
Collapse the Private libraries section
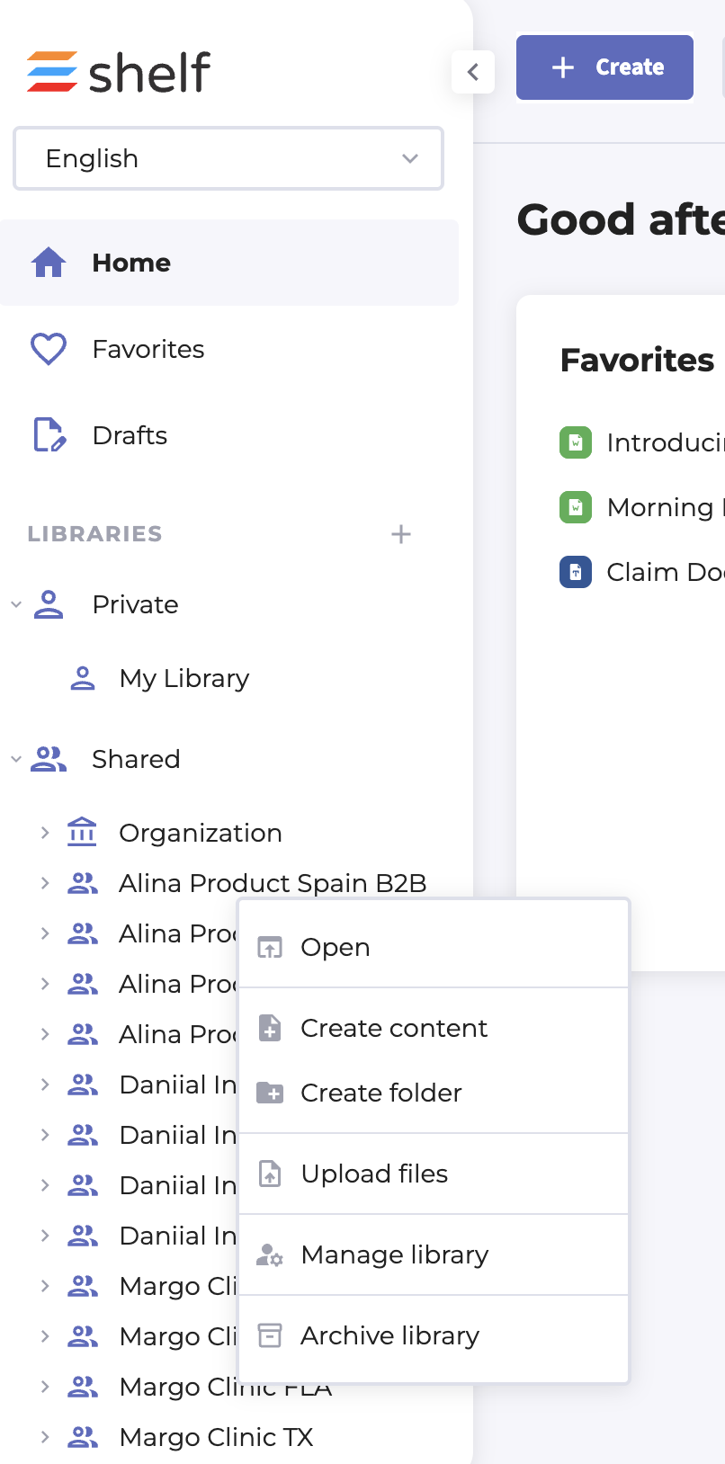[x=16, y=604]
